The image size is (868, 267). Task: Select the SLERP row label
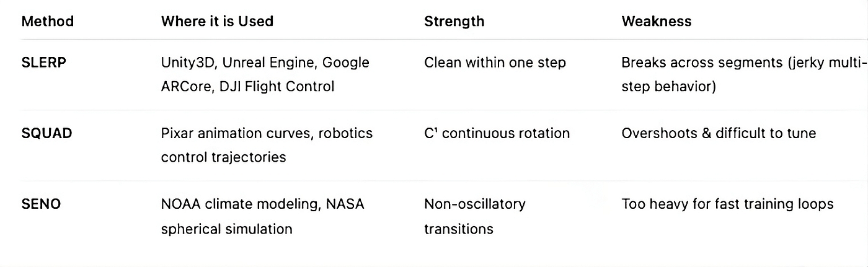[x=43, y=63]
